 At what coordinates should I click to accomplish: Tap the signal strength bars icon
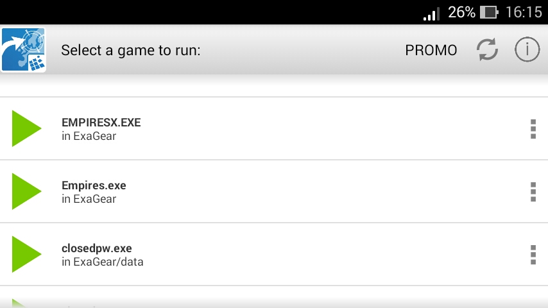[x=431, y=13]
